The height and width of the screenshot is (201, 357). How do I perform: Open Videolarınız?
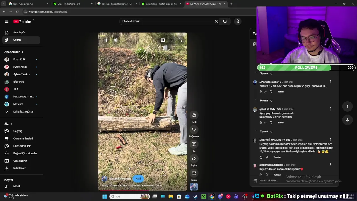(21, 161)
